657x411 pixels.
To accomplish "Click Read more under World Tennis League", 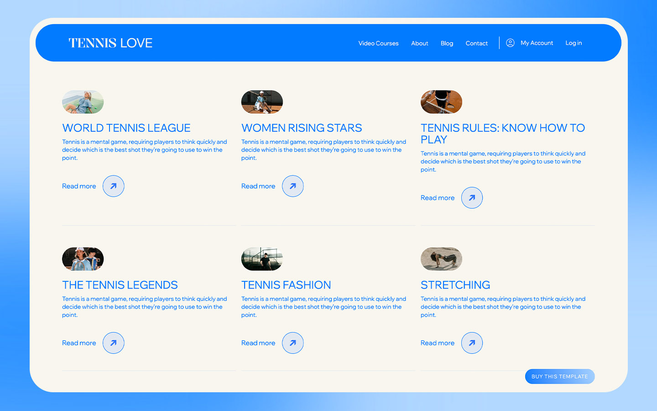I will click(79, 186).
